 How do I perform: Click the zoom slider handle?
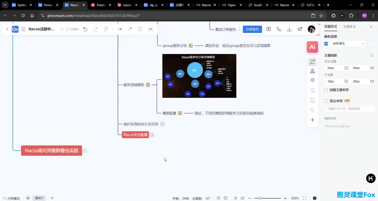(x=260, y=198)
